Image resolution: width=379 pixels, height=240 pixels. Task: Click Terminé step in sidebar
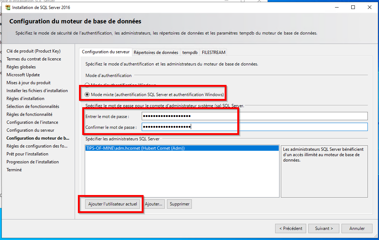(14, 170)
